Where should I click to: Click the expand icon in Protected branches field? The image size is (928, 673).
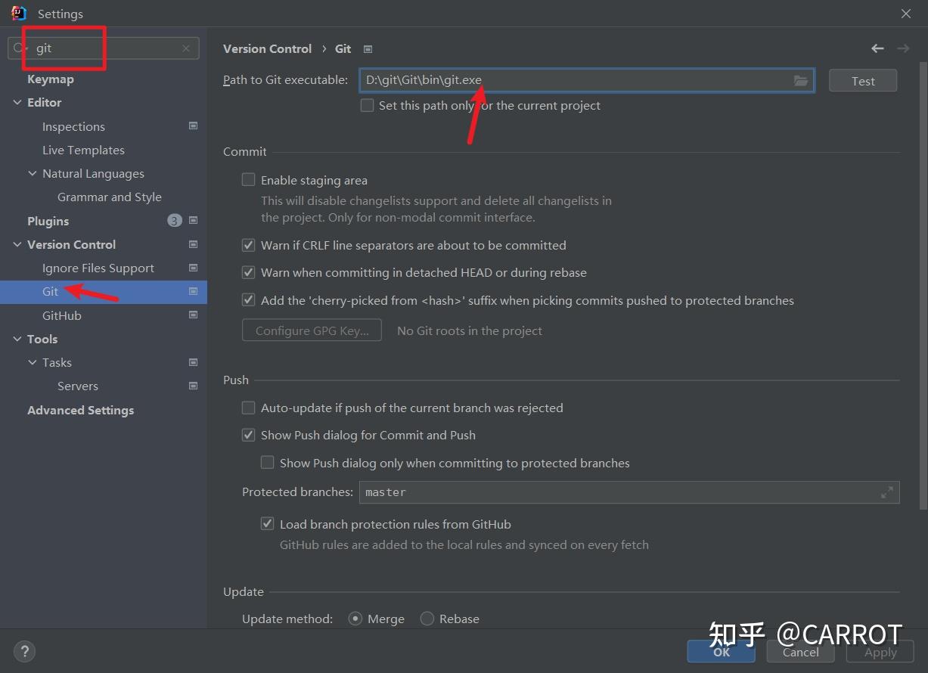[x=887, y=492]
